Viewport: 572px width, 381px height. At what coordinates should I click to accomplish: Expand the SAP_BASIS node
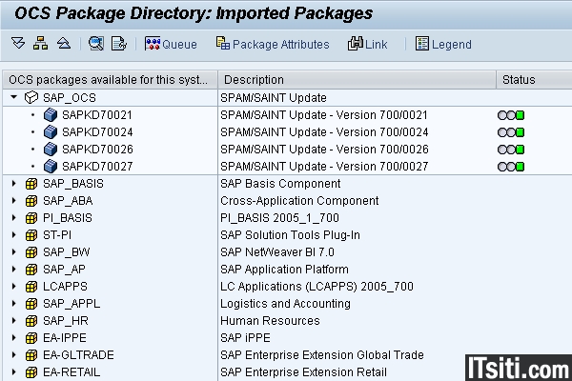[x=13, y=184]
